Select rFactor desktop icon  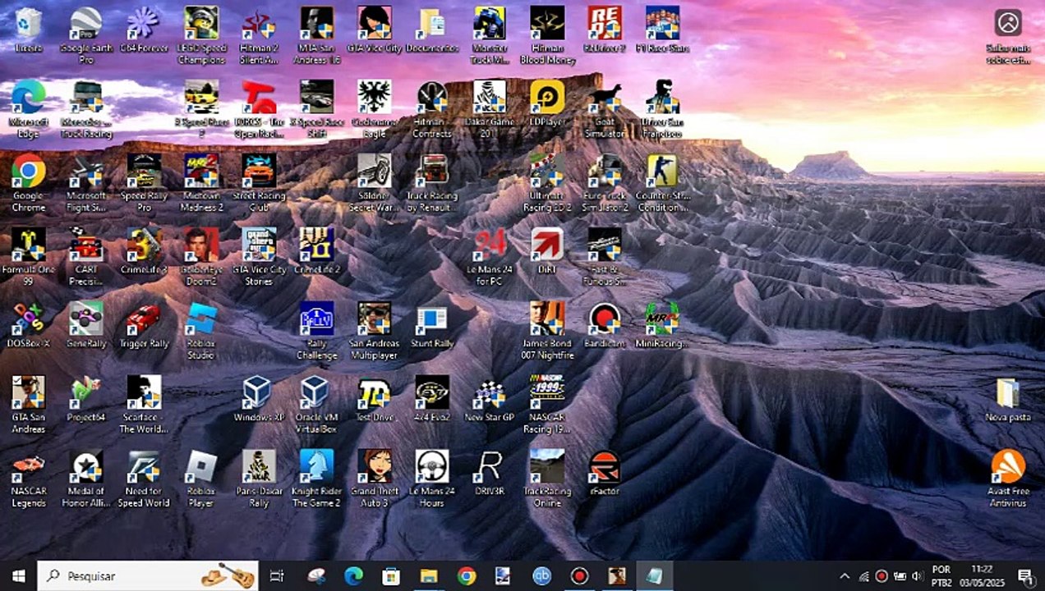click(604, 474)
